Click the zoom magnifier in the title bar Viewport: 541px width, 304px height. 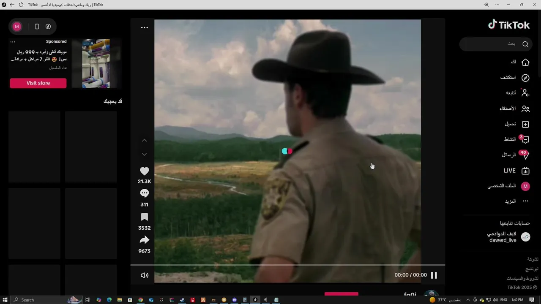486,5
